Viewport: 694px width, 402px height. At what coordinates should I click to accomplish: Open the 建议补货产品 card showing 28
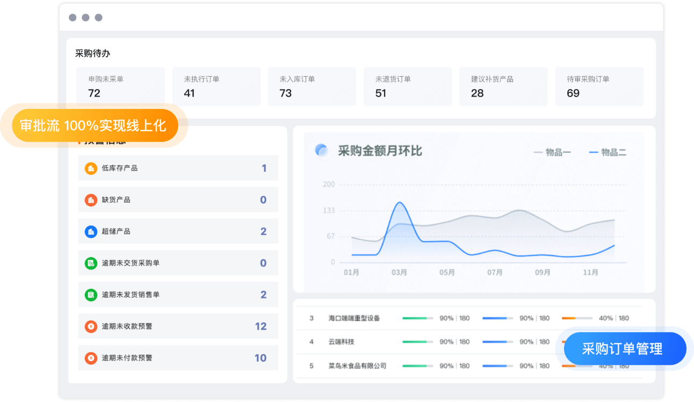click(x=503, y=86)
